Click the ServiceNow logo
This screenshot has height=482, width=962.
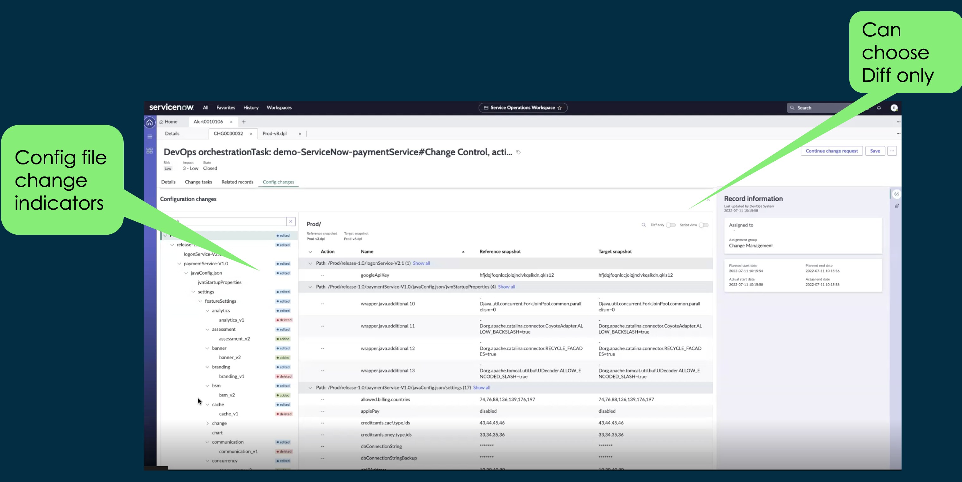pos(172,107)
